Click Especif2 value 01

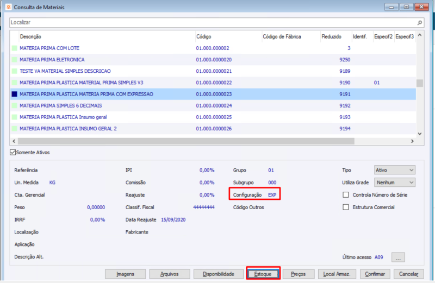pyautogui.click(x=377, y=83)
